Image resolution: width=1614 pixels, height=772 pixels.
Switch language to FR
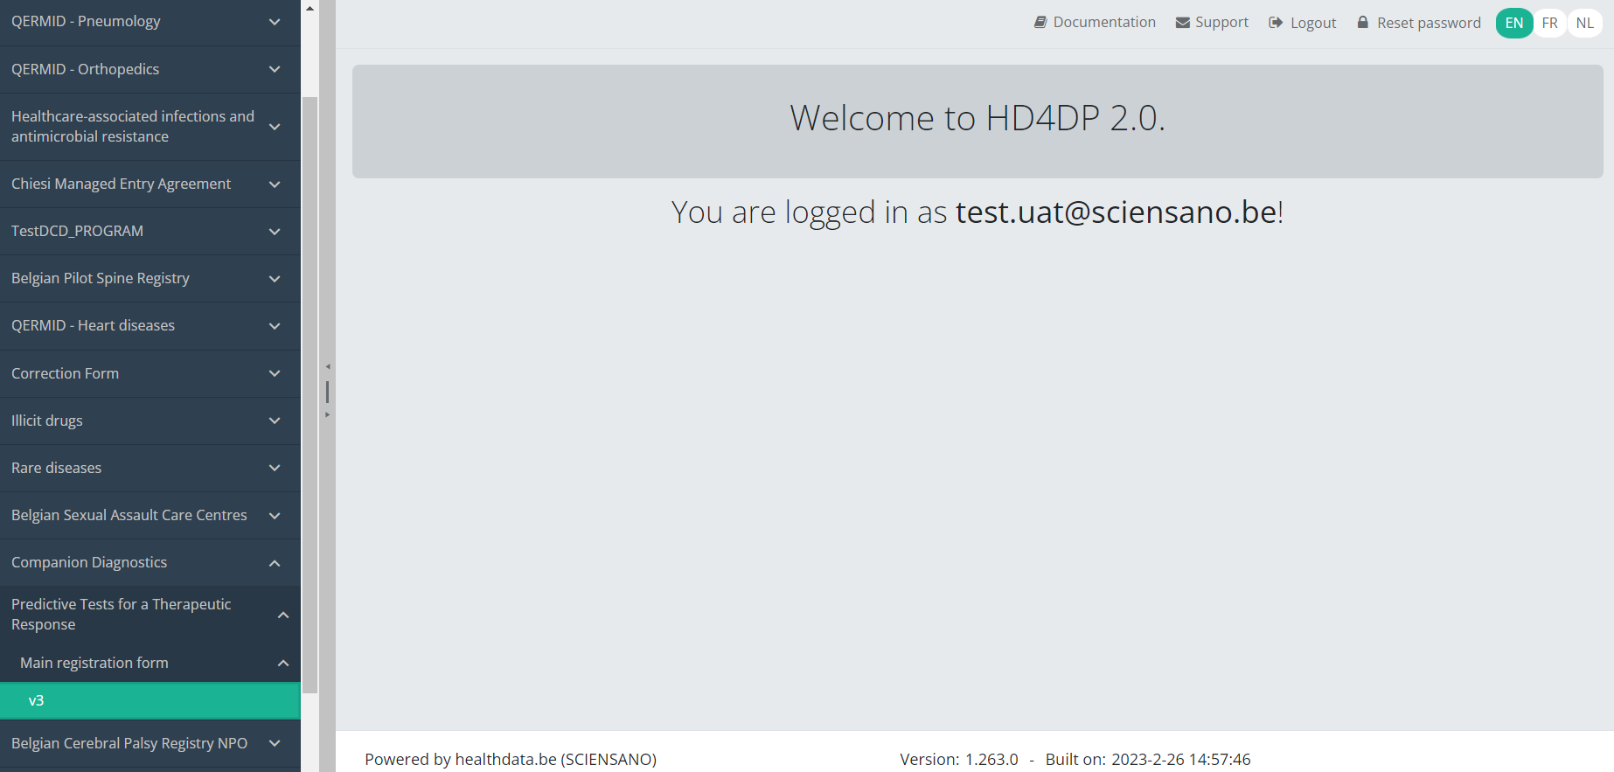1550,23
